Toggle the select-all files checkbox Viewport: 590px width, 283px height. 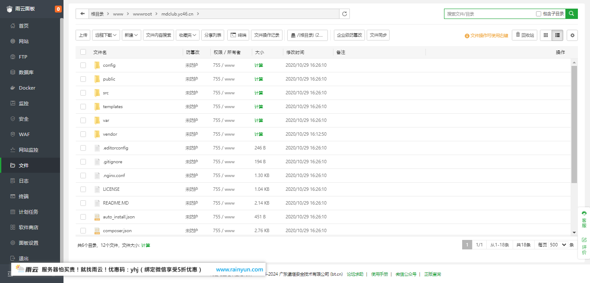point(83,52)
